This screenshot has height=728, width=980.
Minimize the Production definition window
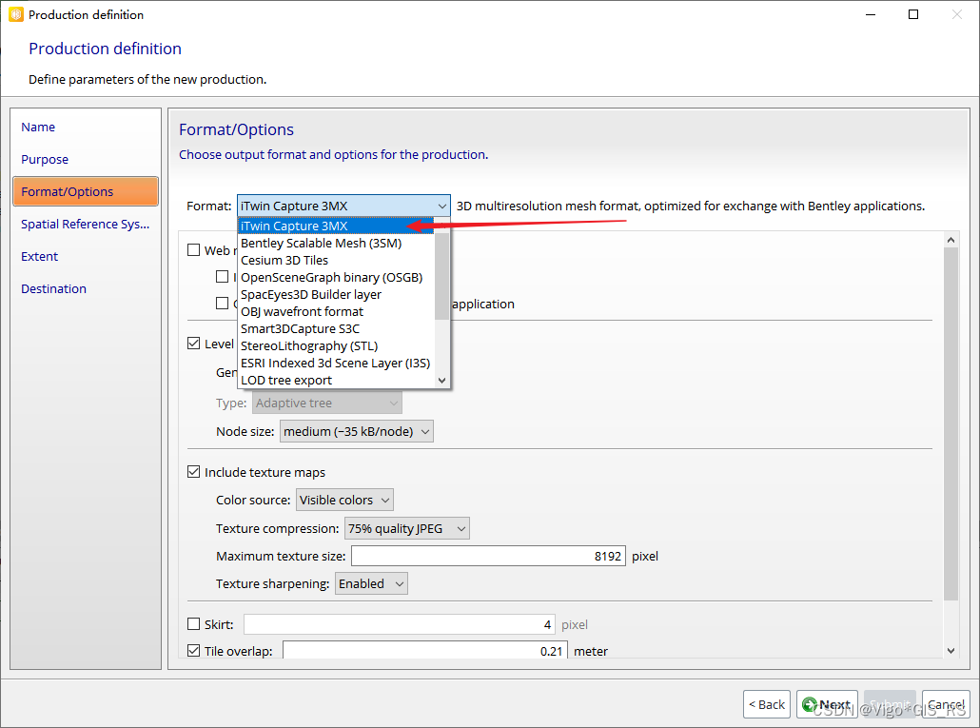871,14
